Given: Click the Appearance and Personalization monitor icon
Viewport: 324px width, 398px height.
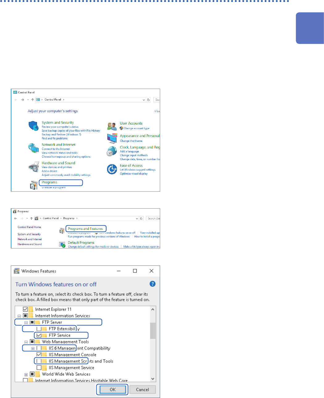Looking at the screenshot, I should click(x=112, y=138).
